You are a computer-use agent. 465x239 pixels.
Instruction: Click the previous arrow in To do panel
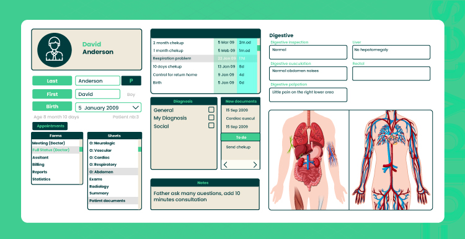[x=226, y=165]
